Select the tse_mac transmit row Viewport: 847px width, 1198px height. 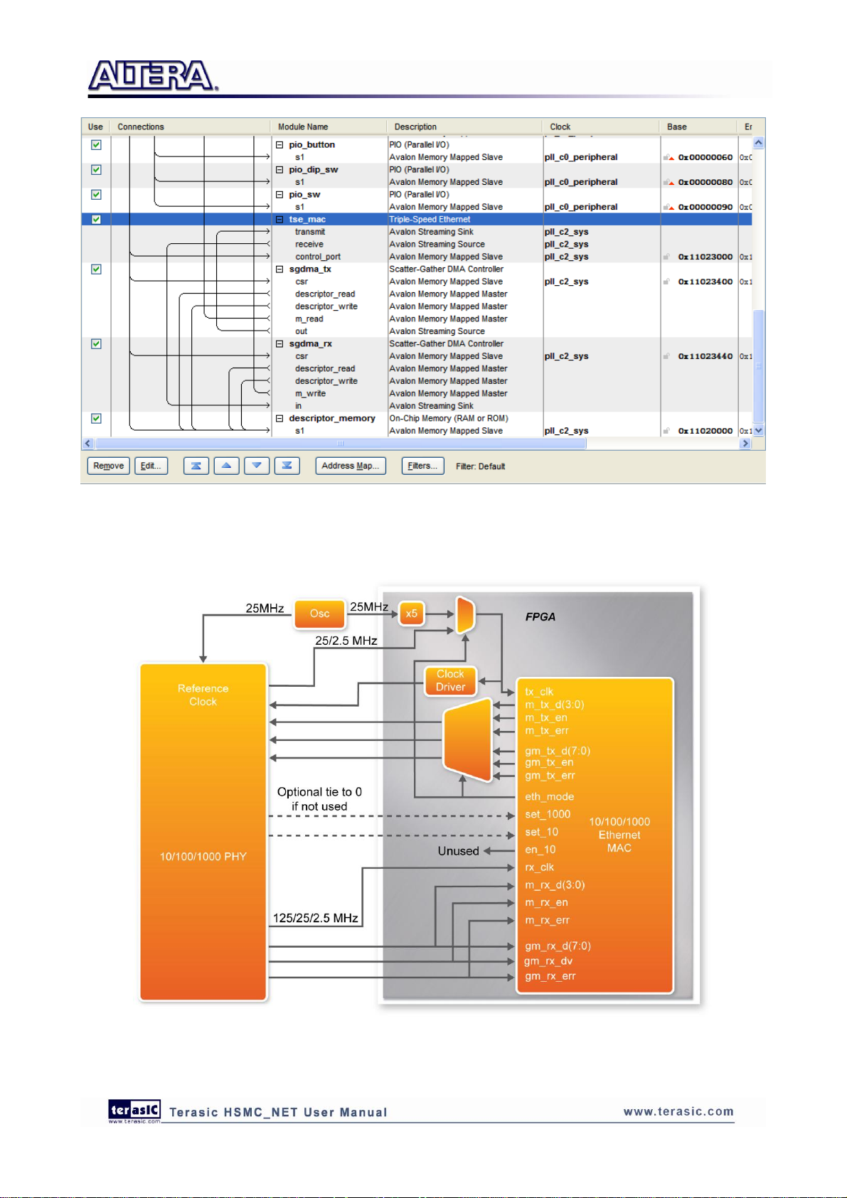(x=417, y=232)
